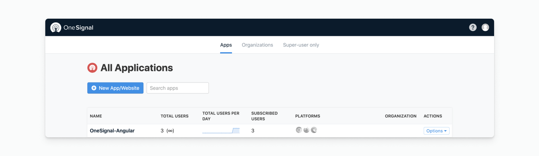The width and height of the screenshot is (539, 156).
Task: Open the help question mark icon
Action: click(473, 27)
